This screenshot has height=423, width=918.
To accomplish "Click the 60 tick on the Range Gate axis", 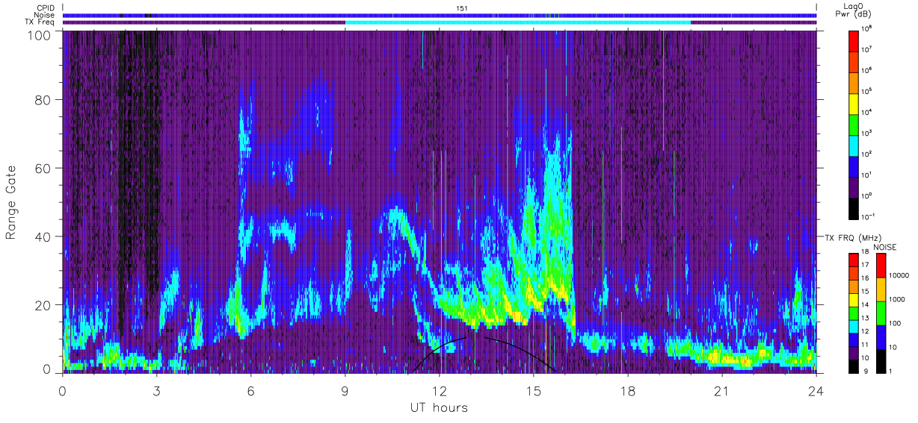I will [43, 169].
